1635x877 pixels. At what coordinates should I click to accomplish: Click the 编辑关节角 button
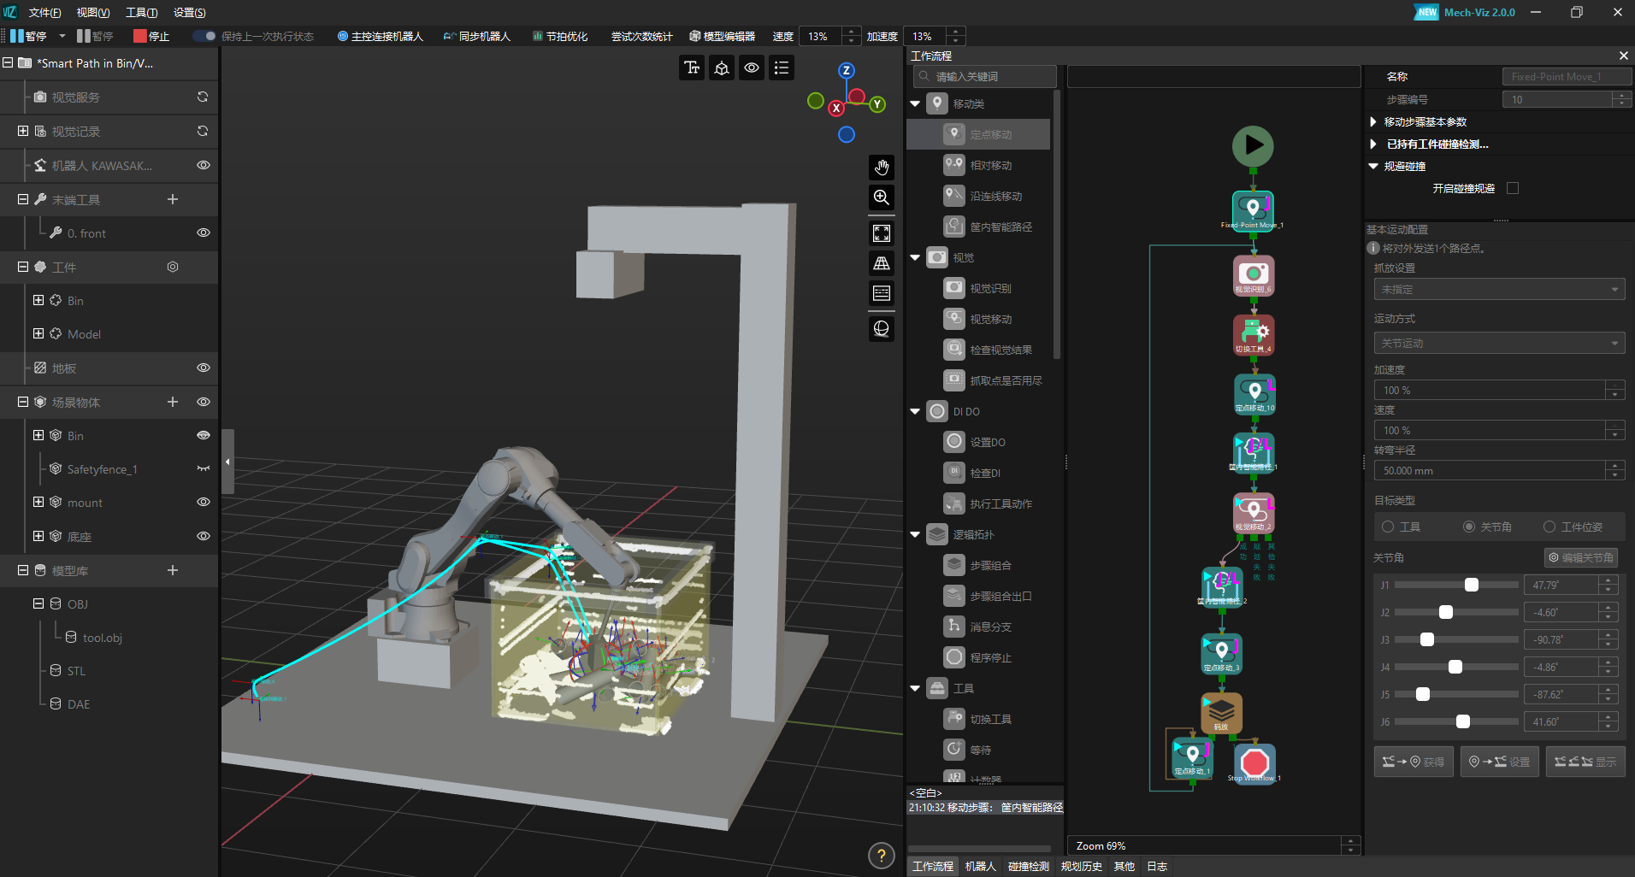1580,557
